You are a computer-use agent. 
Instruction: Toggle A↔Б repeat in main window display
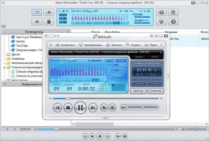click(63, 15)
